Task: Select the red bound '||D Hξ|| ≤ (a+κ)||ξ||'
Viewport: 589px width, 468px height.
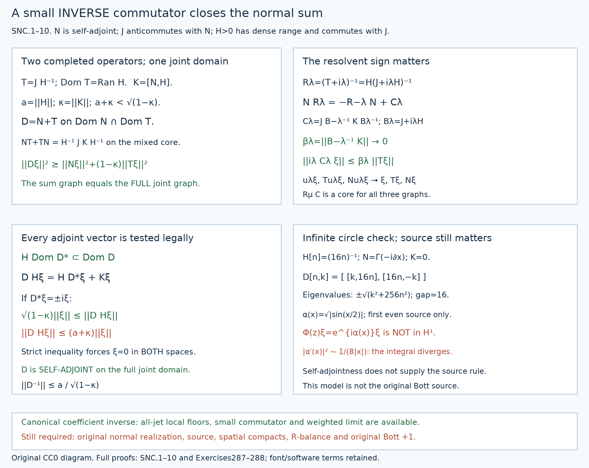Action: 66,333
